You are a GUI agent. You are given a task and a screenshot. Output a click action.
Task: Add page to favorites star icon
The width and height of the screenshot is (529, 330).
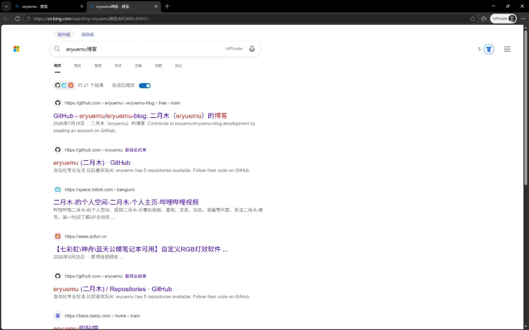click(x=472, y=19)
